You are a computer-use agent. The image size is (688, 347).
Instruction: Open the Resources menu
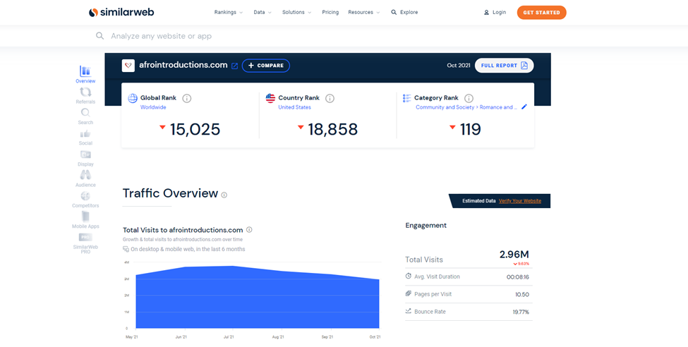363,12
